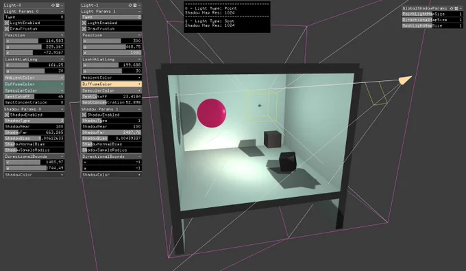Click the LookAtLatLong x slider showing 161.25
Image resolution: width=466 pixels, height=271 pixels.
(x=34, y=65)
